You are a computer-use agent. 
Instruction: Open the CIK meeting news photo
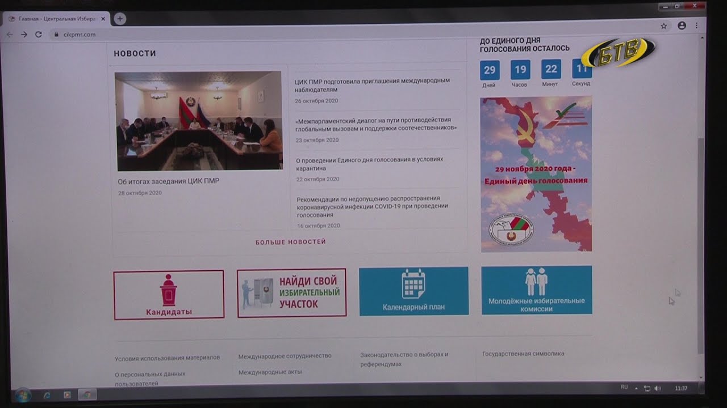point(199,121)
